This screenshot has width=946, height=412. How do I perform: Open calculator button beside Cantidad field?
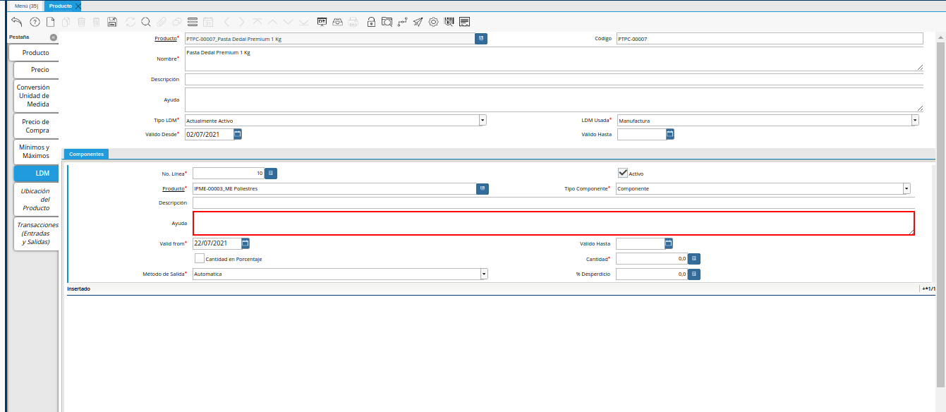tap(694, 259)
